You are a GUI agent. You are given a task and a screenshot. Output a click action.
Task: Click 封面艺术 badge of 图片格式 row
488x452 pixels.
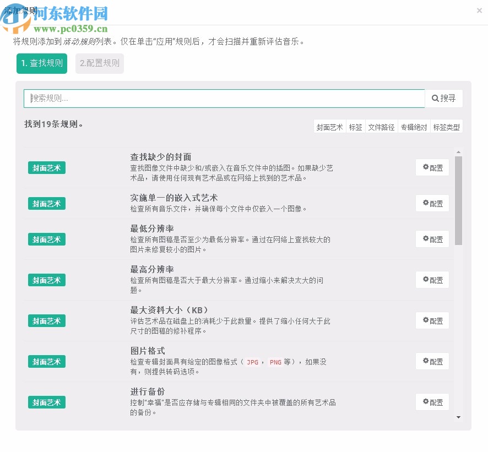[x=47, y=362]
